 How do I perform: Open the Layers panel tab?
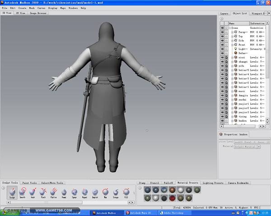coord(224,14)
